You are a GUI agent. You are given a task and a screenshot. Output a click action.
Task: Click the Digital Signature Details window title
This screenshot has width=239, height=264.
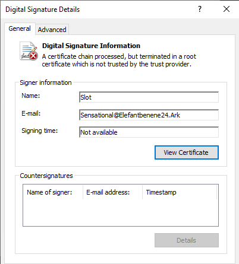[x=42, y=9]
